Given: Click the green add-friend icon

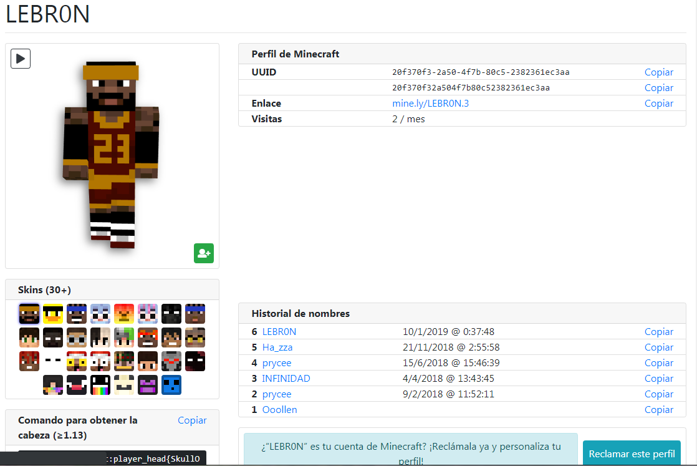Looking at the screenshot, I should pos(204,253).
